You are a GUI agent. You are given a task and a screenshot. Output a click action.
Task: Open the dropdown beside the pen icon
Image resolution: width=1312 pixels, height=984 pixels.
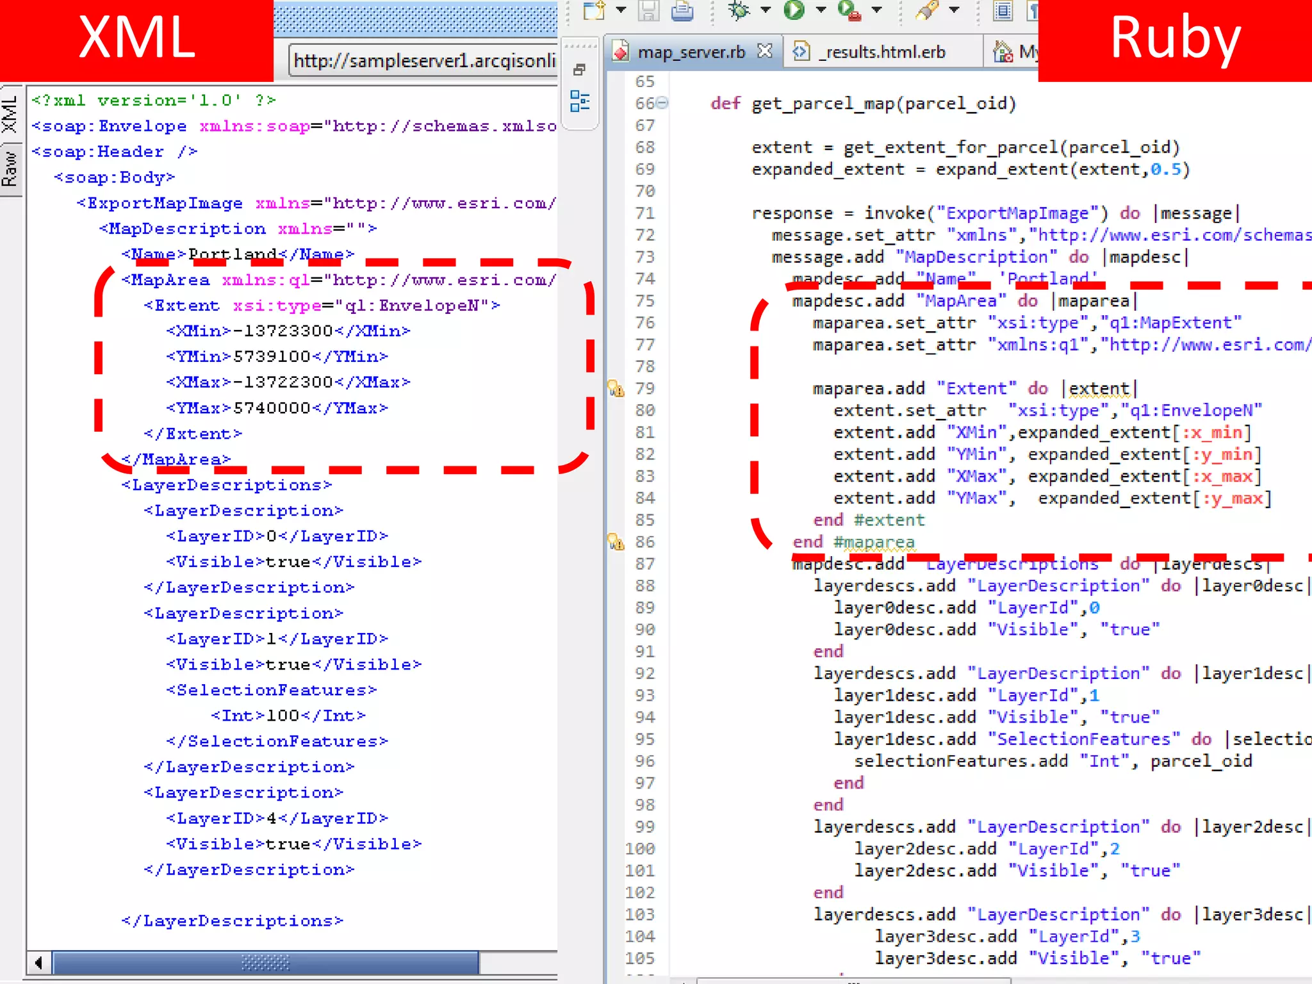click(955, 10)
